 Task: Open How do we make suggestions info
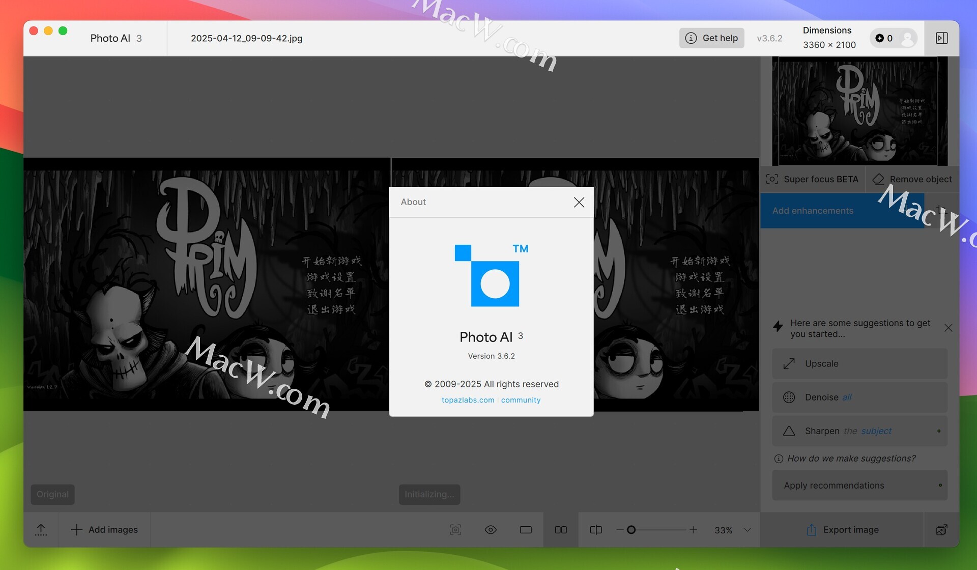pyautogui.click(x=845, y=459)
